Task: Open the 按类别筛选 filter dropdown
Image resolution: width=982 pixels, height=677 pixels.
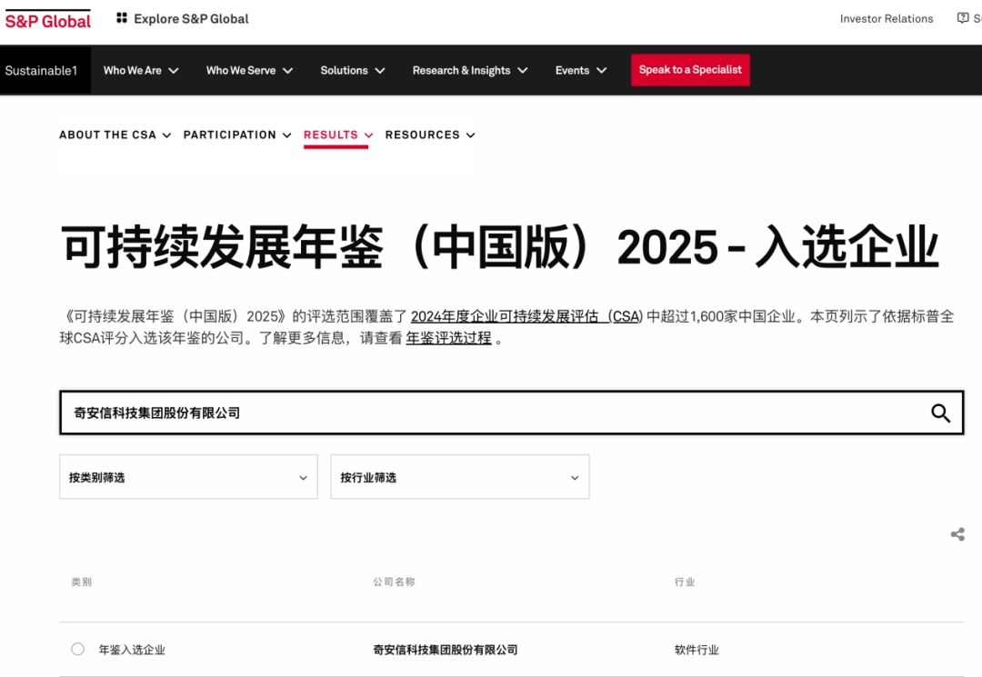Action: (x=188, y=476)
